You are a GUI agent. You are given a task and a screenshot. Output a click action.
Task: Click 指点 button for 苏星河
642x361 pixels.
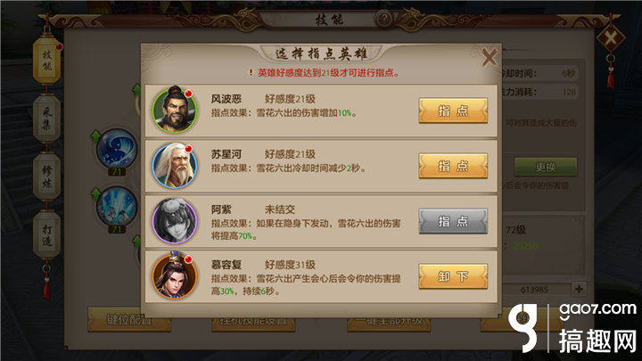453,166
